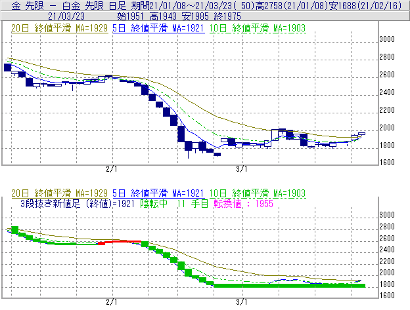Click the 1800 axis label of upper chart

(387, 145)
